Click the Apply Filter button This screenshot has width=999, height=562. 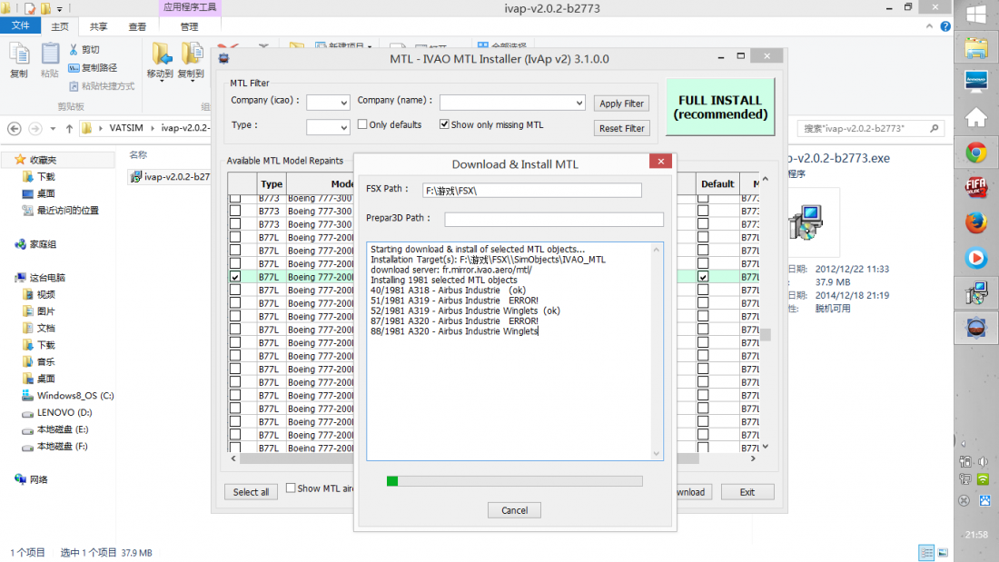pos(621,104)
